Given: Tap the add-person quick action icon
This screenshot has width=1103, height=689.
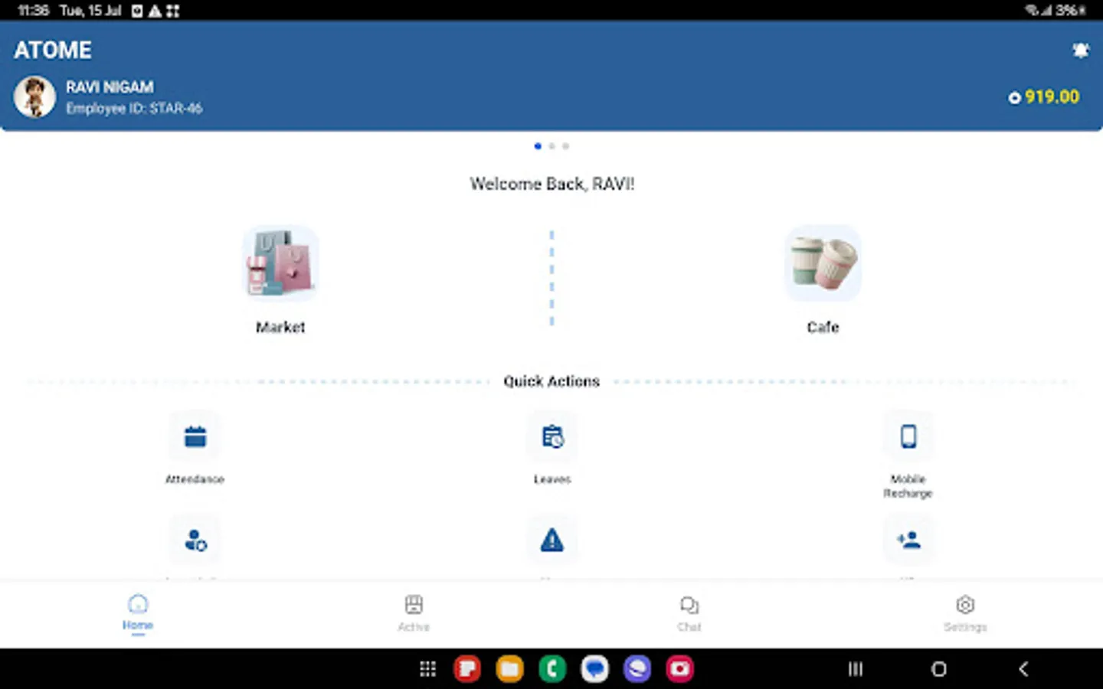Looking at the screenshot, I should pos(908,540).
